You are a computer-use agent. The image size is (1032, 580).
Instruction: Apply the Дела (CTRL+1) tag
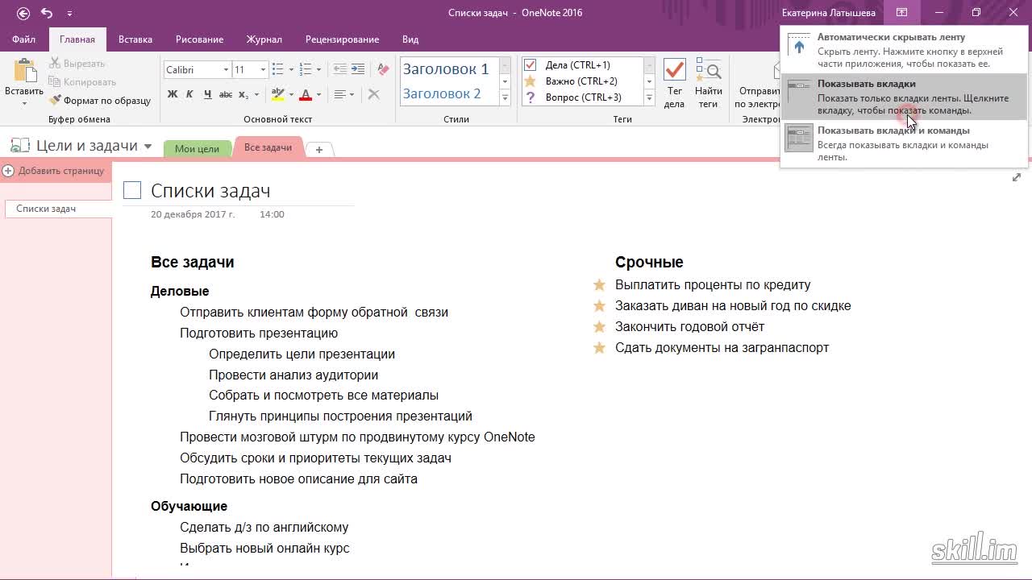click(577, 65)
